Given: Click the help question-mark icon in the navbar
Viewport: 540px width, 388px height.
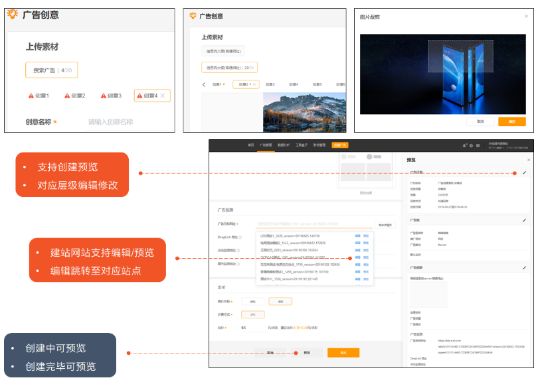Looking at the screenshot, I should click(471, 145).
